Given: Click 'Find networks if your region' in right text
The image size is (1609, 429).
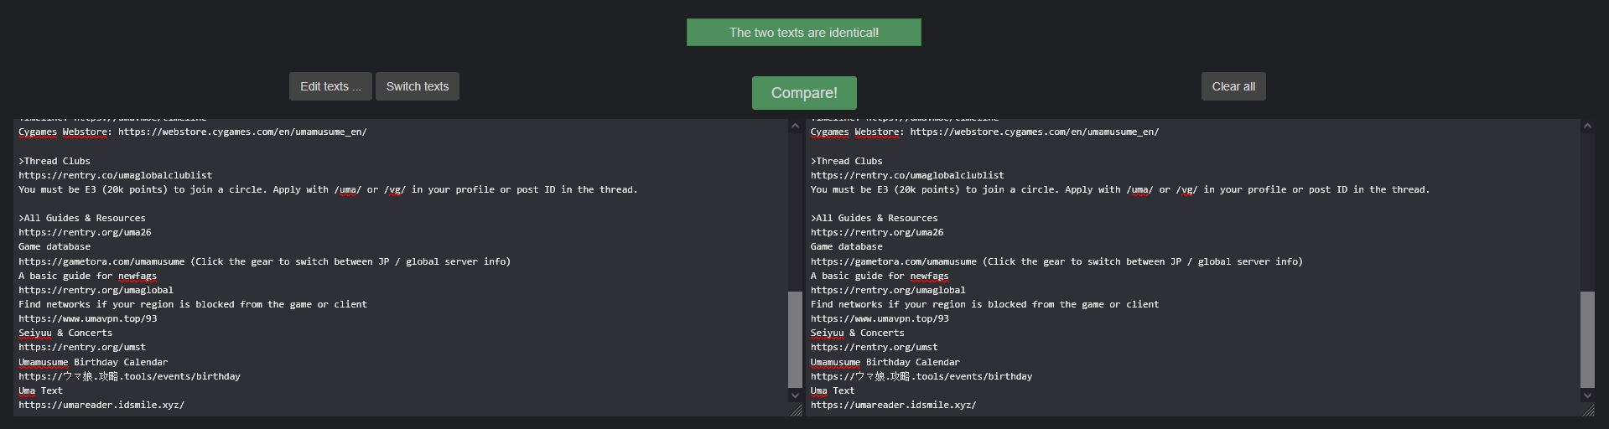Looking at the screenshot, I should (985, 304).
